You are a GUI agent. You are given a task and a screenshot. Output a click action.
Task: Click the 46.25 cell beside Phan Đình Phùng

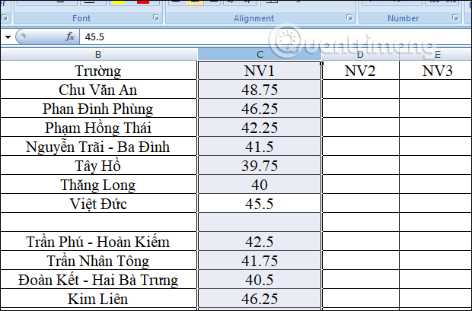click(x=260, y=108)
